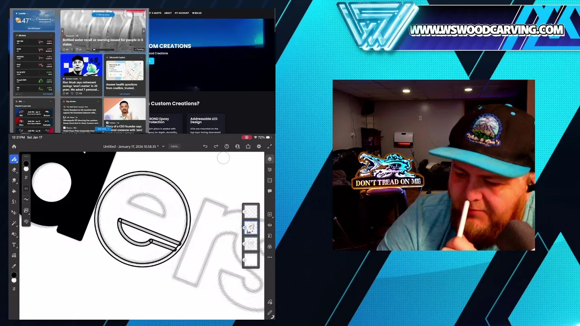580x326 pixels.
Task: Open the Markets card options menu
Action: (x=51, y=35)
